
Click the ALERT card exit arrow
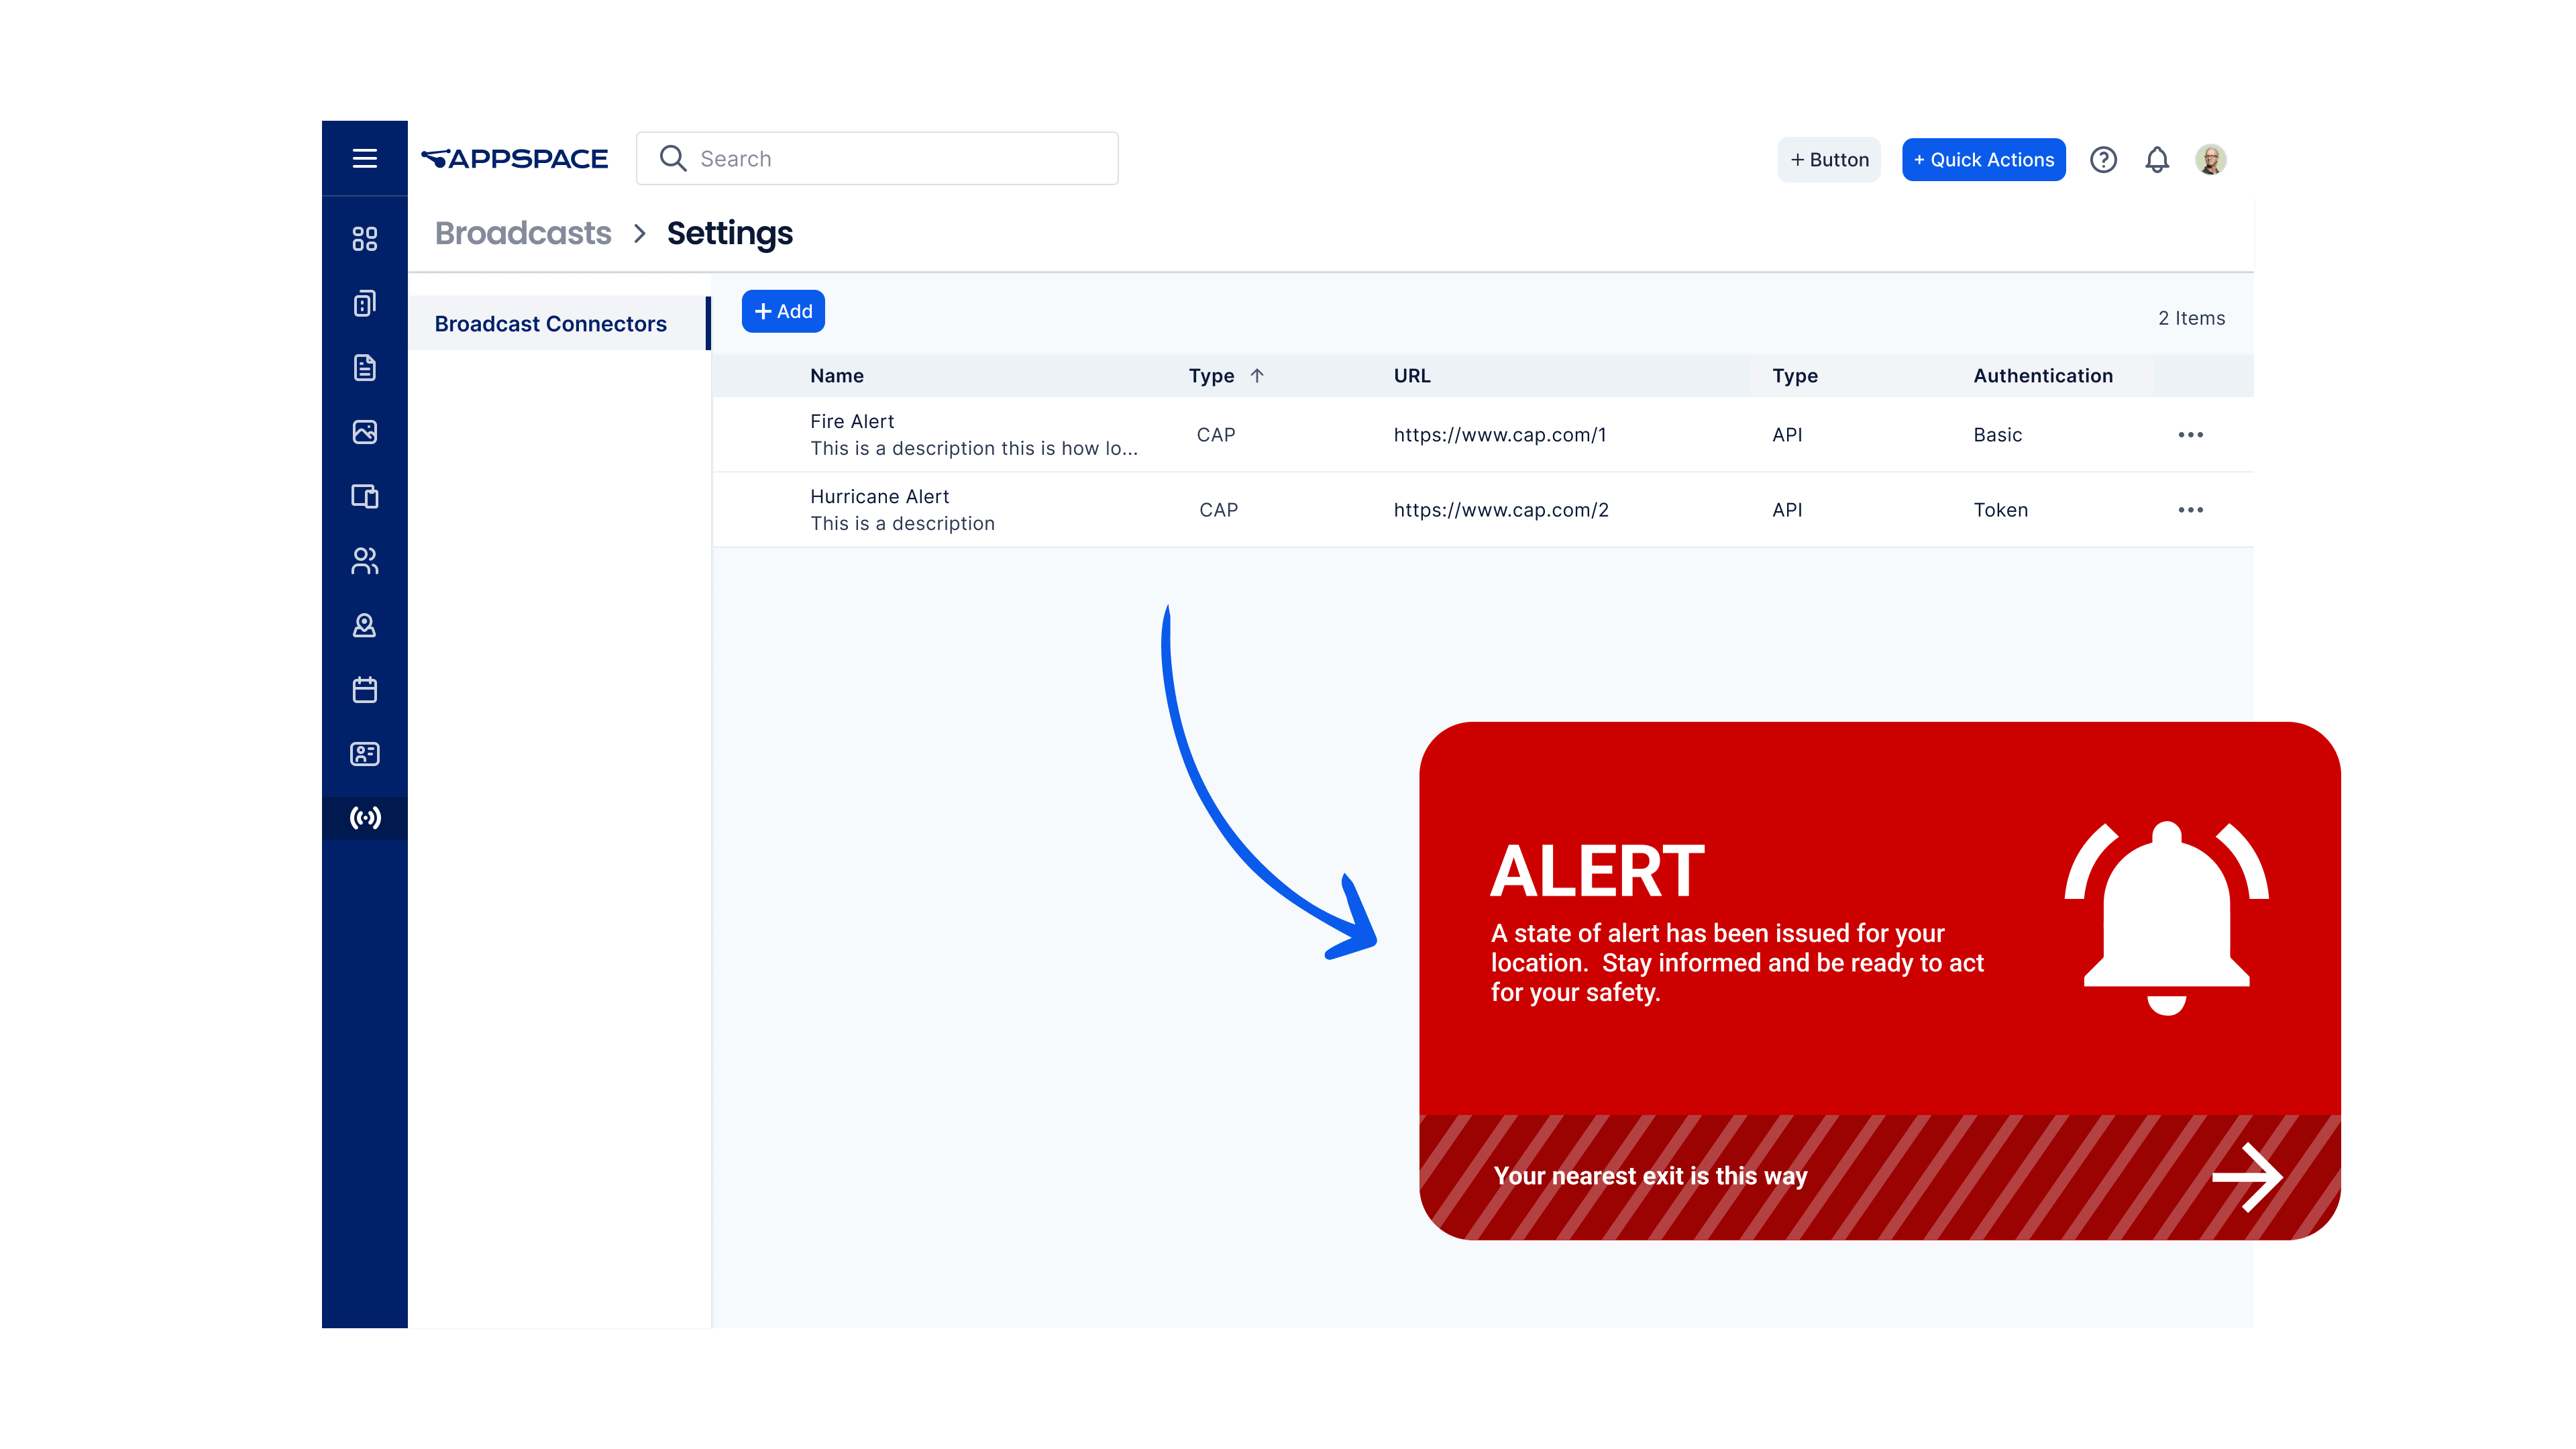pyautogui.click(x=2247, y=1177)
